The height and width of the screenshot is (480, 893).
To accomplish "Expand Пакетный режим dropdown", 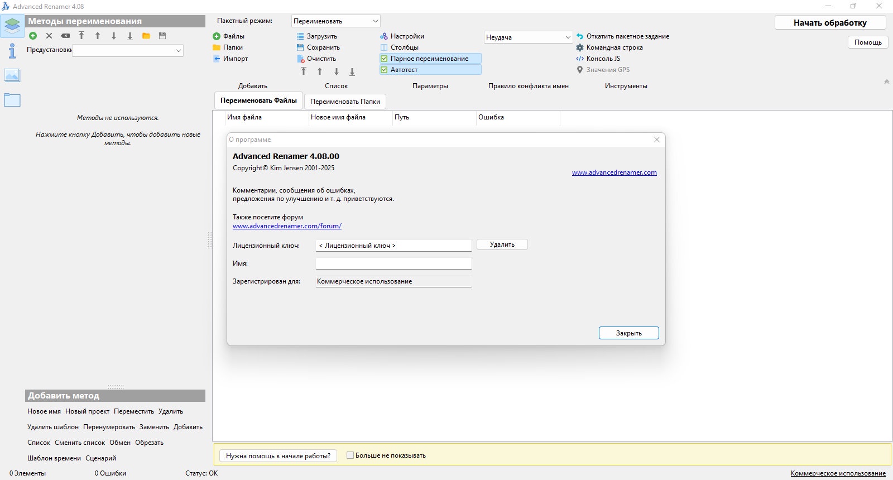I will coord(336,21).
